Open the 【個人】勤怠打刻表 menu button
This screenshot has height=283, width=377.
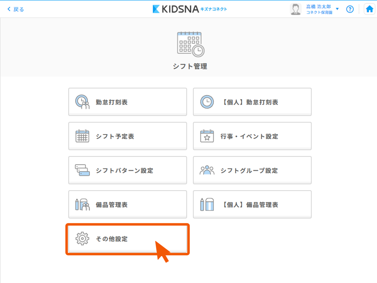pos(252,102)
